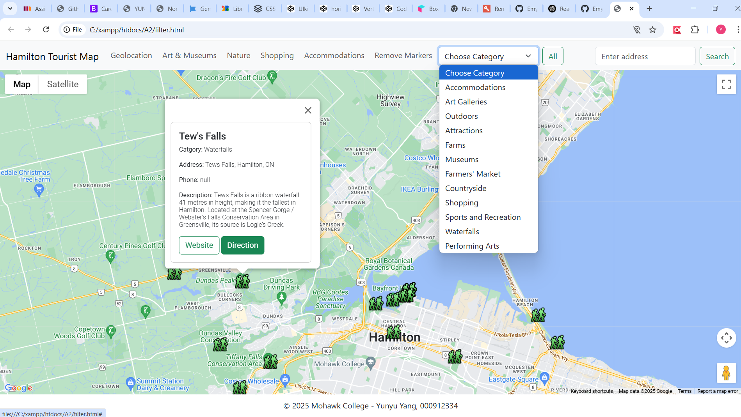Screen dimensions: 741x417
Task: Click the hiker marker near Crown Point East
Action: pyautogui.click(x=455, y=356)
